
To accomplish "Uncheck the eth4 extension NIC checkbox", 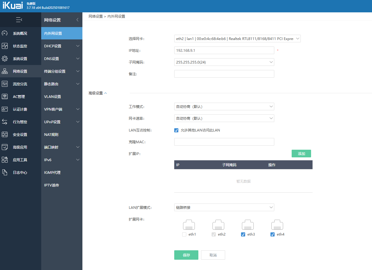I will [x=273, y=234].
